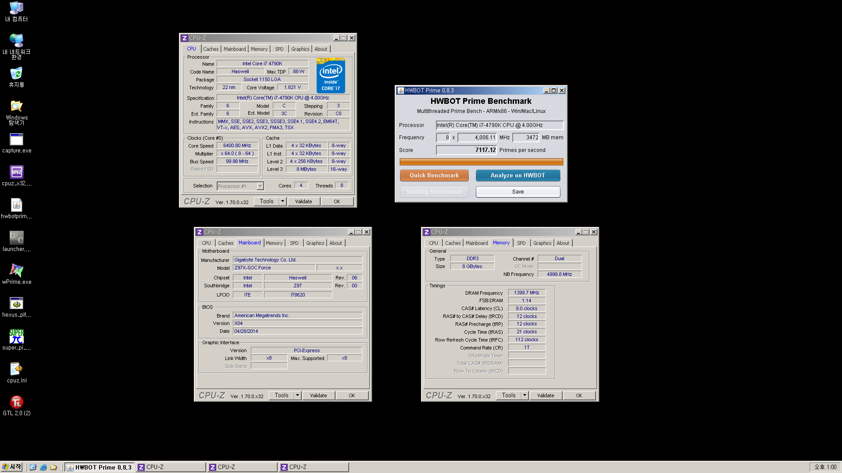Image resolution: width=842 pixels, height=473 pixels.
Task: Open About tab in the CPU window
Action: (x=321, y=49)
